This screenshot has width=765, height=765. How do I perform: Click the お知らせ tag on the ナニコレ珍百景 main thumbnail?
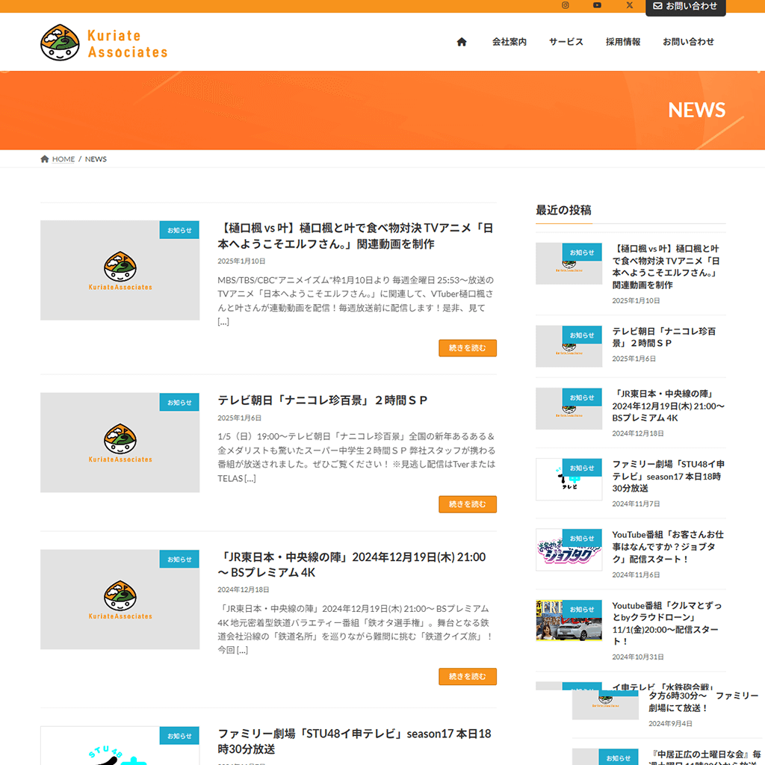pyautogui.click(x=179, y=403)
